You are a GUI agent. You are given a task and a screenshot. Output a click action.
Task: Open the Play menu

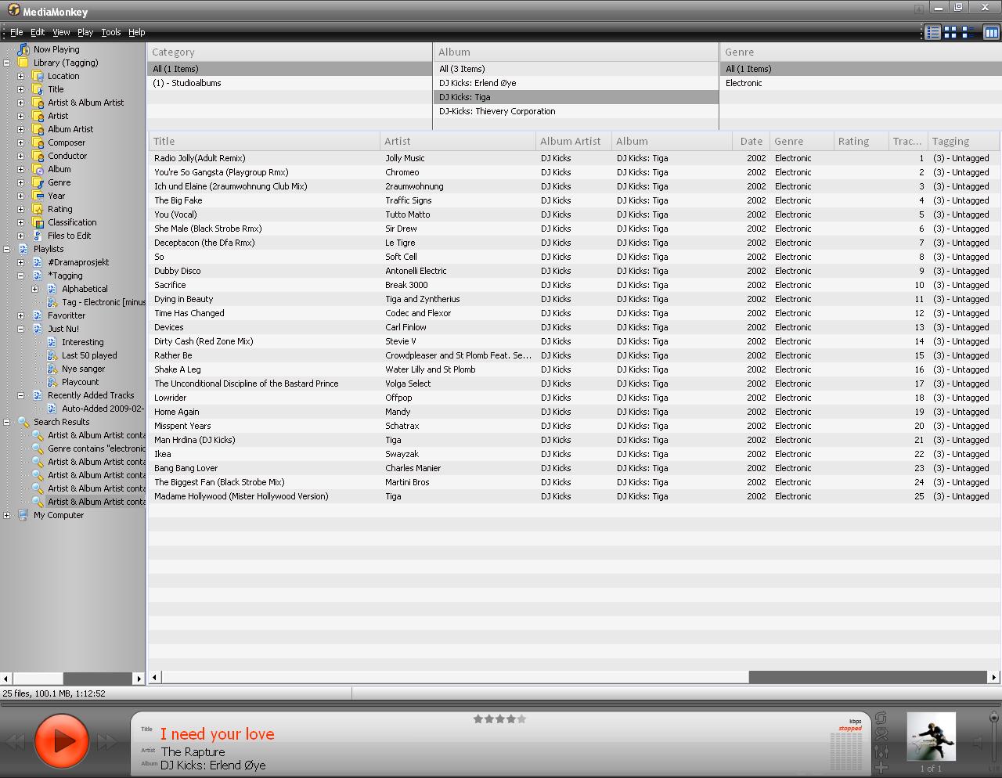[x=85, y=32]
